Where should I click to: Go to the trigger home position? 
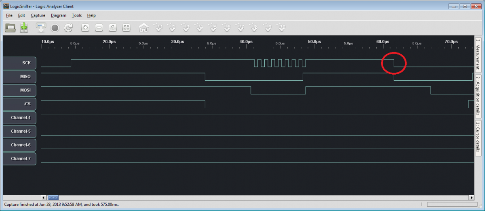point(144,28)
